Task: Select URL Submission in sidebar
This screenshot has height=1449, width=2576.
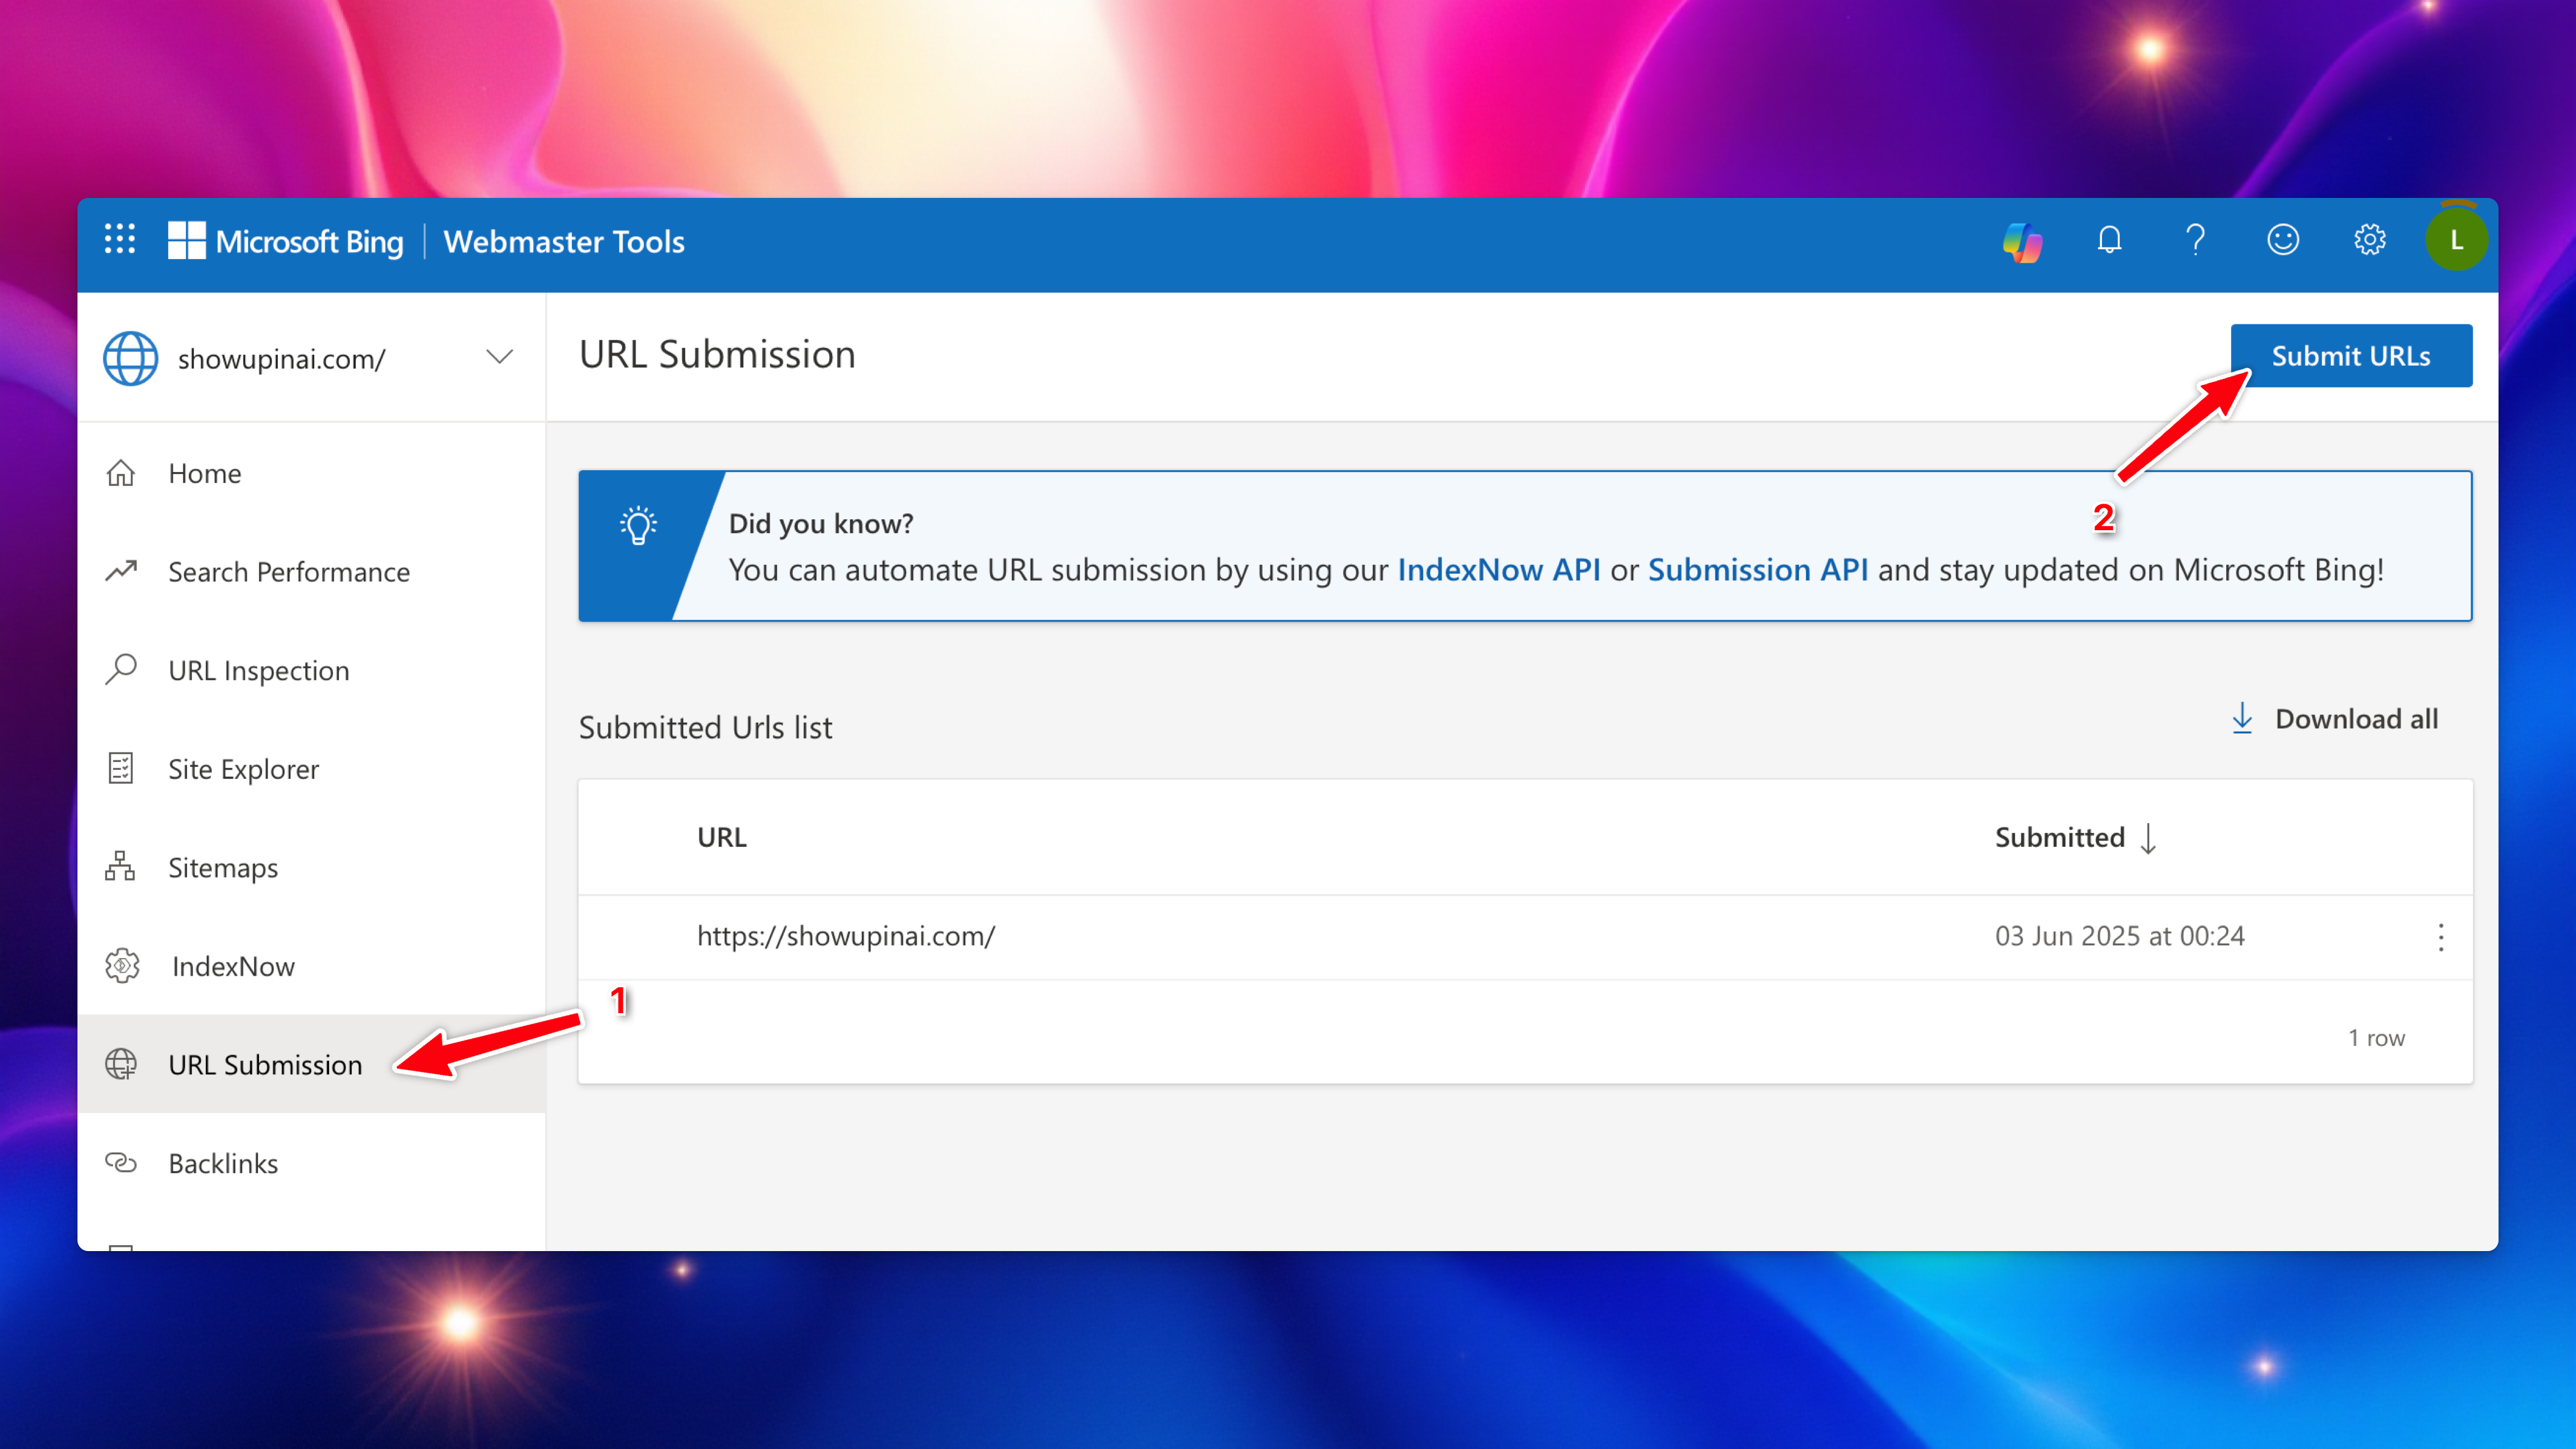Action: click(311, 1064)
